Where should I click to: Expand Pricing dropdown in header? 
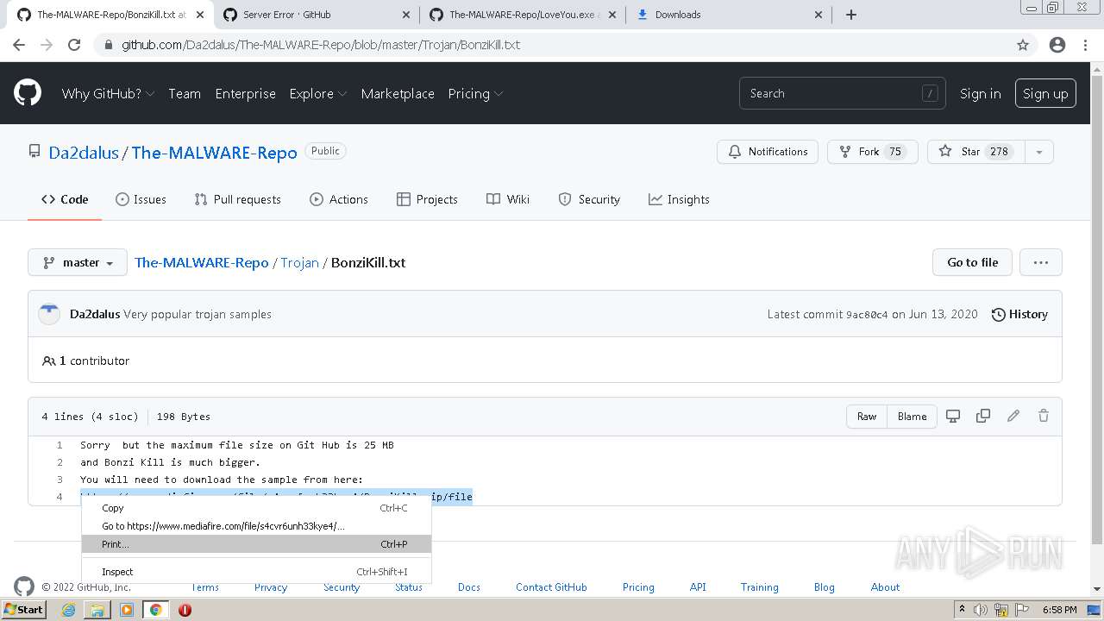coord(475,93)
